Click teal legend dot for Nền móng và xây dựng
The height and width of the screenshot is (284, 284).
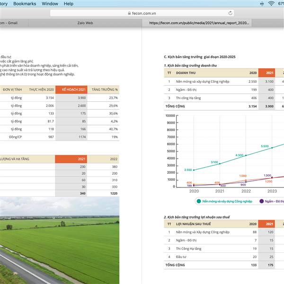tap(199, 201)
